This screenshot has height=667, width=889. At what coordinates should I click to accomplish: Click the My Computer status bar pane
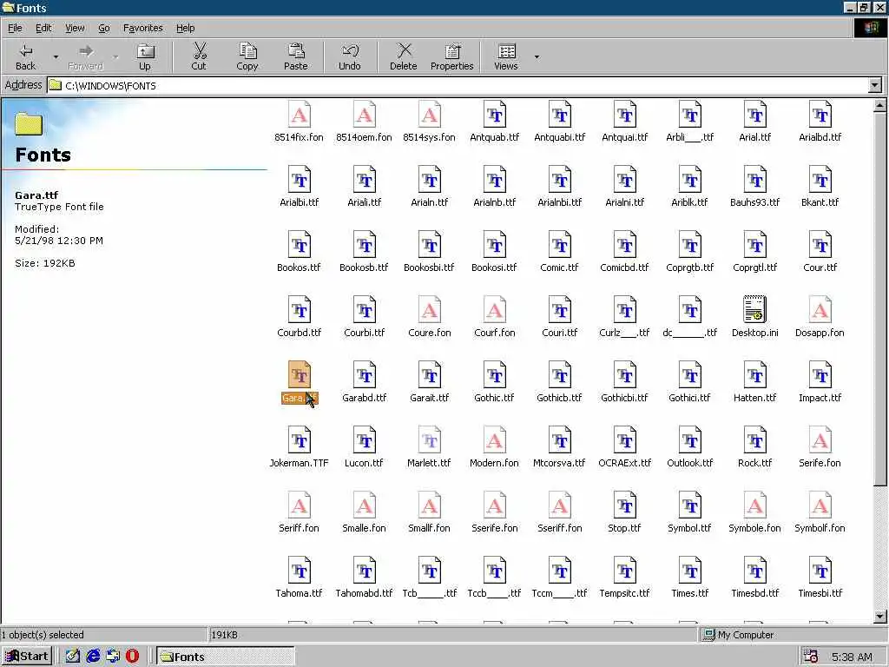click(792, 635)
